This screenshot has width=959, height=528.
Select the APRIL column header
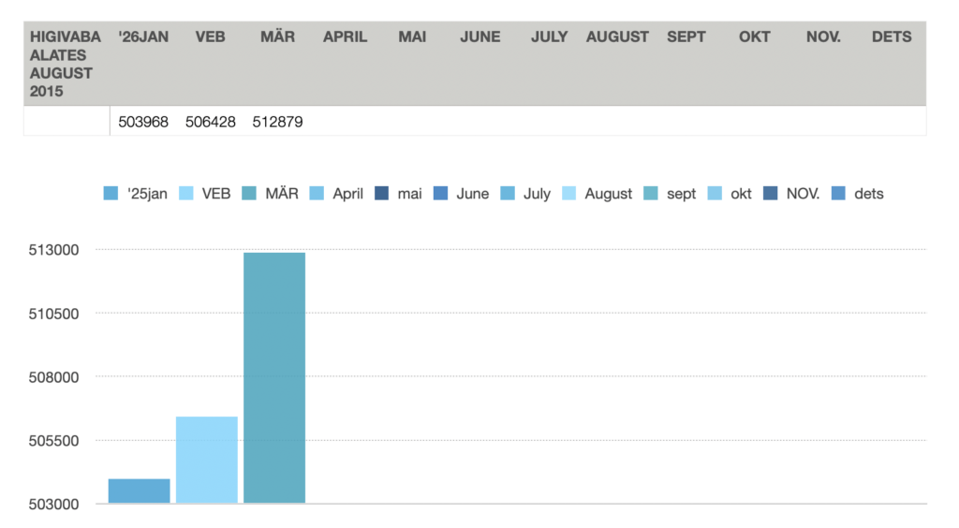tap(345, 37)
